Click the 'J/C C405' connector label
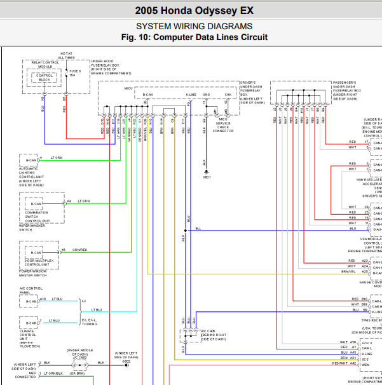382x385 pixels. [208, 331]
